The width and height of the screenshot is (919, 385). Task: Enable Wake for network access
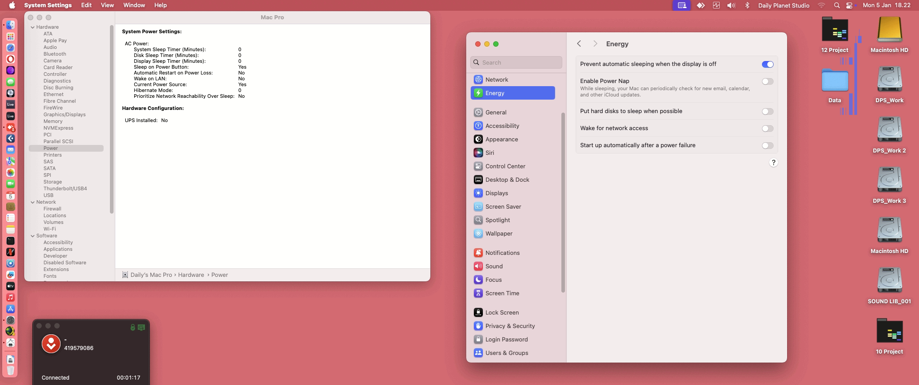[x=767, y=128]
